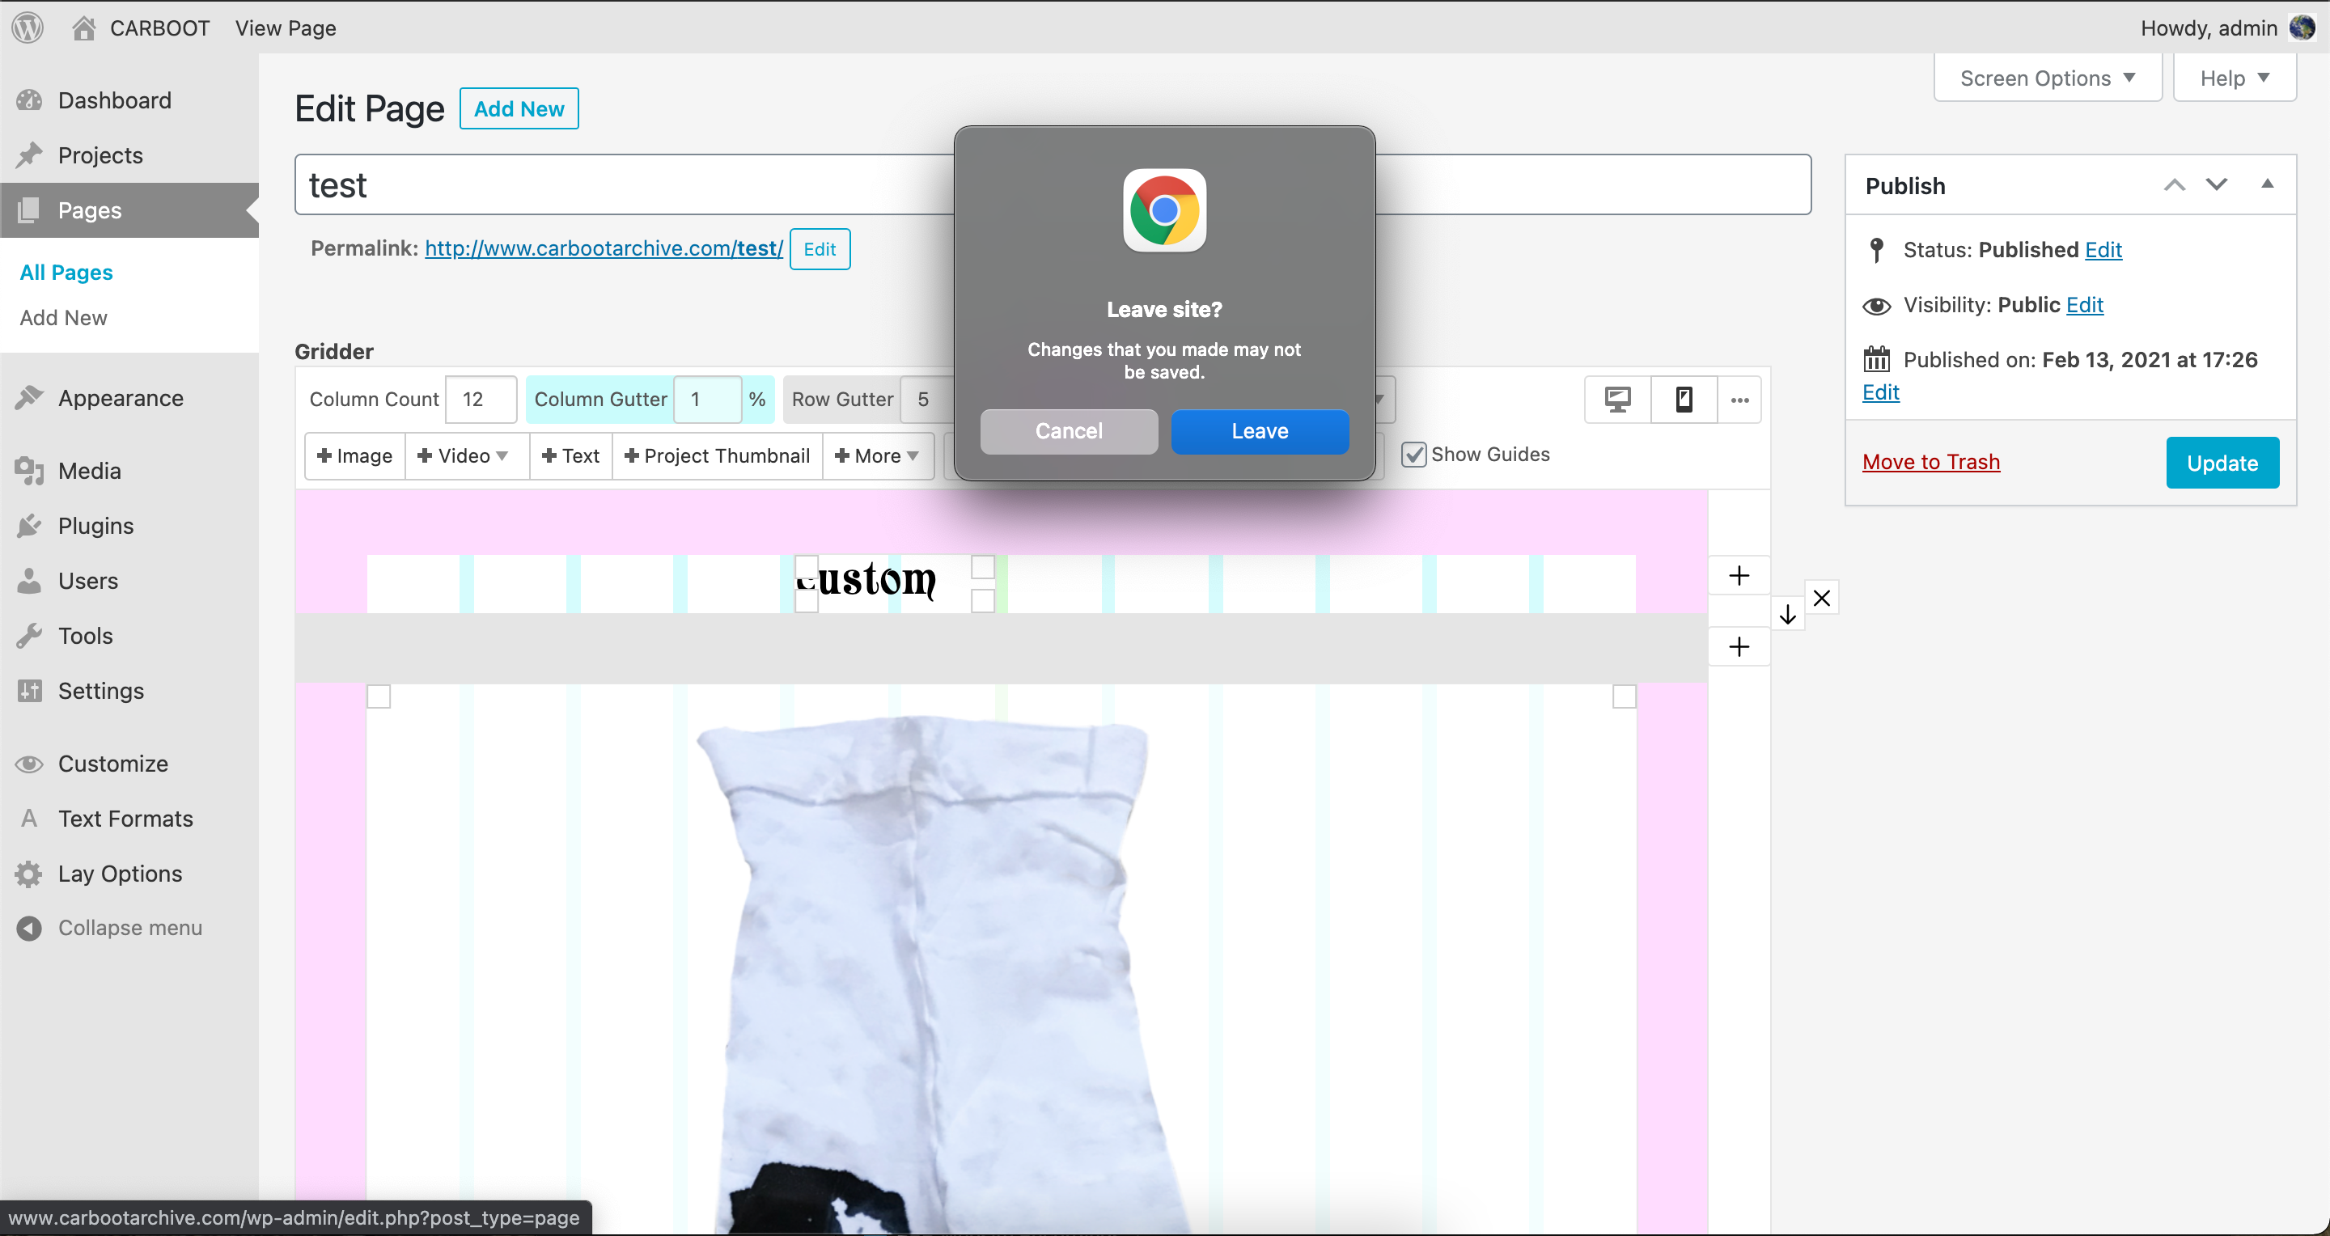Collapse the Publish panel triangle
The height and width of the screenshot is (1236, 2330).
click(x=2267, y=184)
